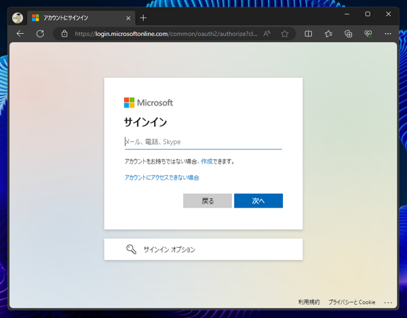Open Browser essentials heart icon
This screenshot has height=318, width=407.
(x=368, y=34)
